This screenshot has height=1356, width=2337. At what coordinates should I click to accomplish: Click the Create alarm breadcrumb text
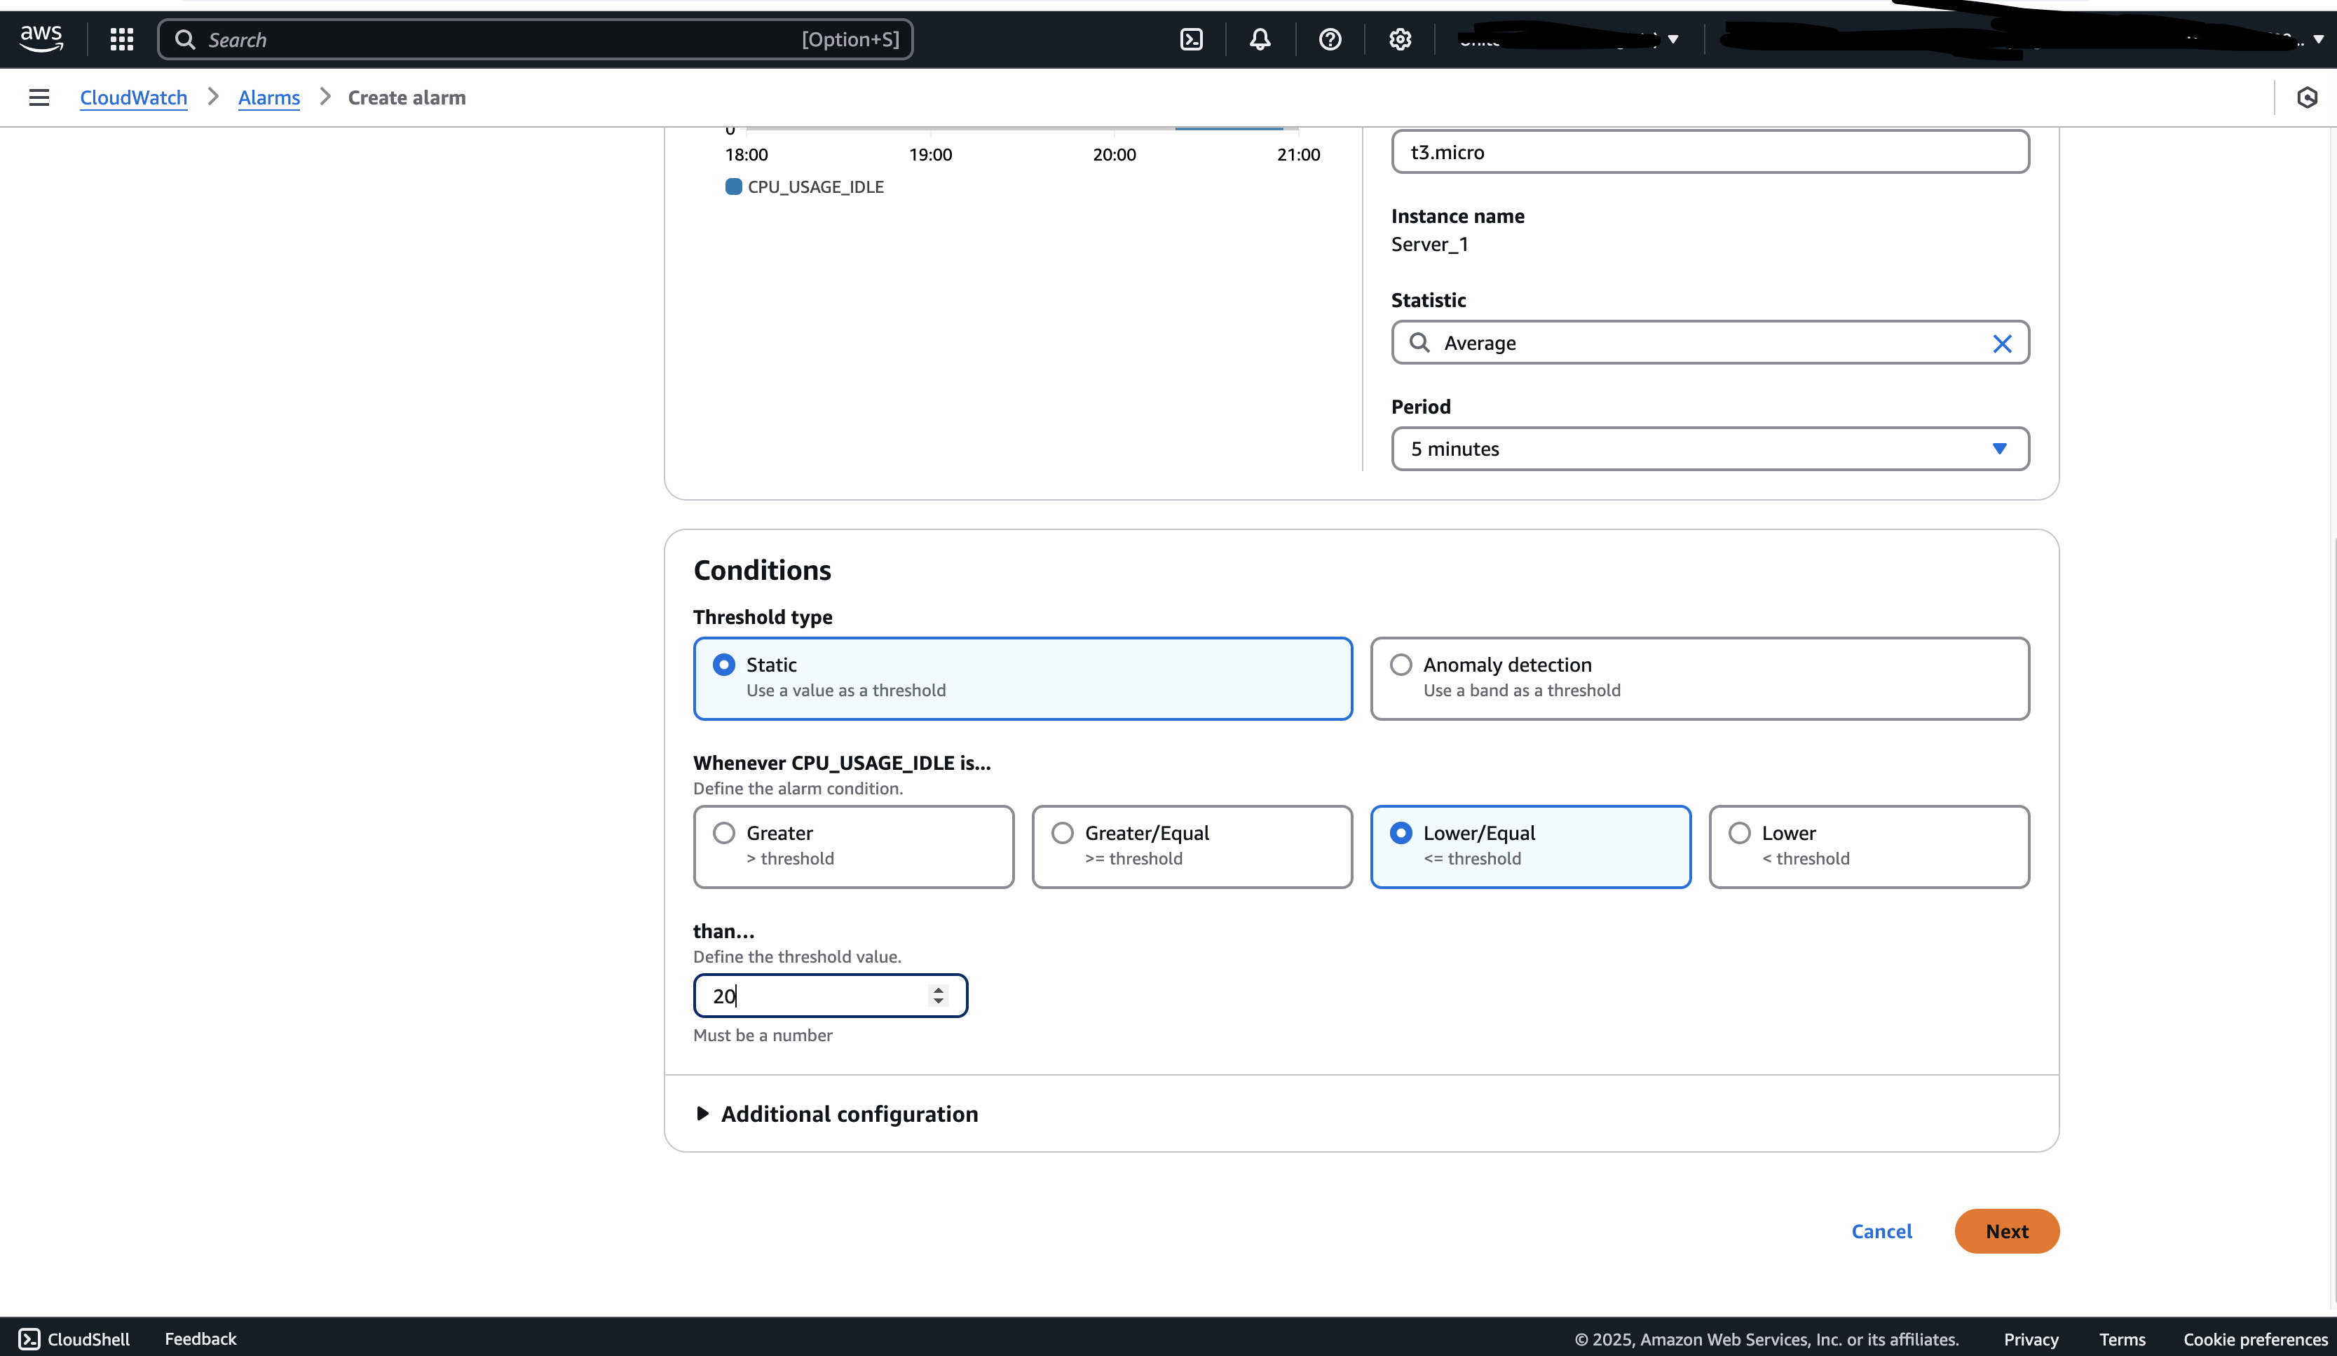click(406, 97)
